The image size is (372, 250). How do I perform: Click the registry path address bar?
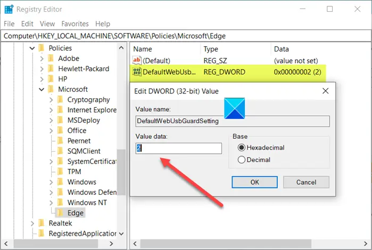tap(186, 36)
